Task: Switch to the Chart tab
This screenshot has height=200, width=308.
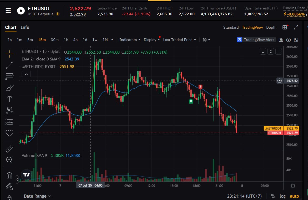Action: [11, 28]
